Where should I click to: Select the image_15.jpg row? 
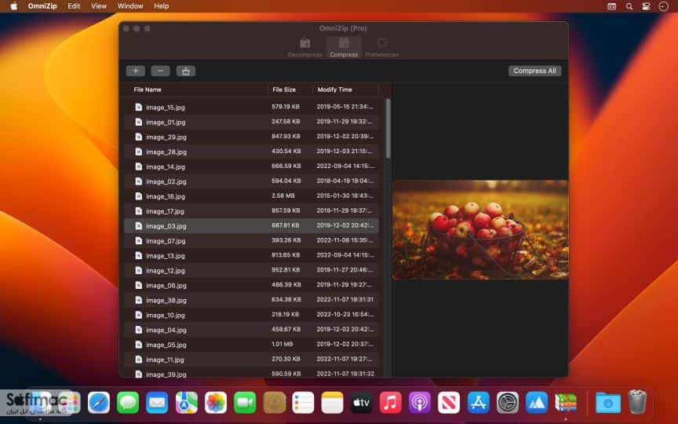coord(251,107)
